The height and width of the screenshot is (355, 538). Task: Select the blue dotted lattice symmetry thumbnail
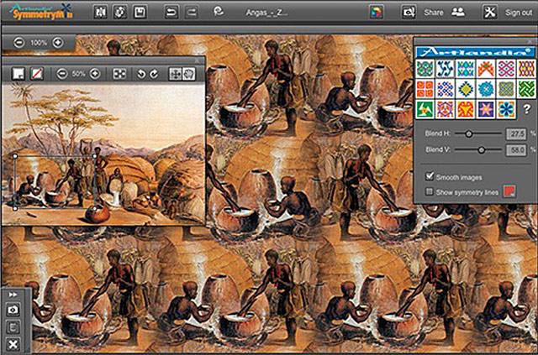pos(446,89)
